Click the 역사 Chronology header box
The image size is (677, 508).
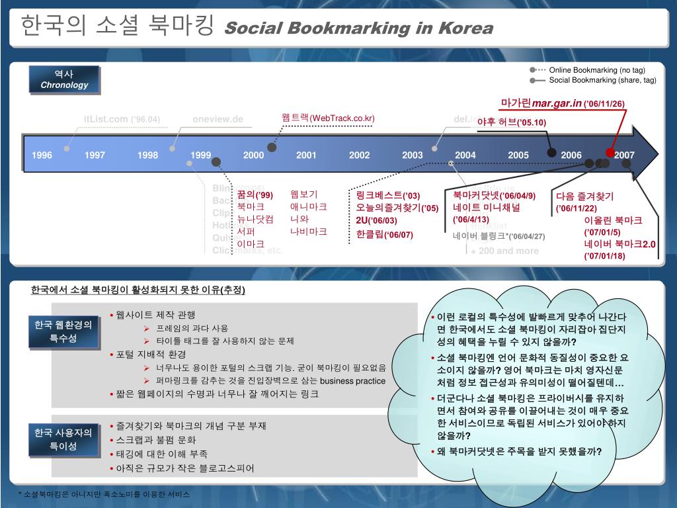pos(64,79)
